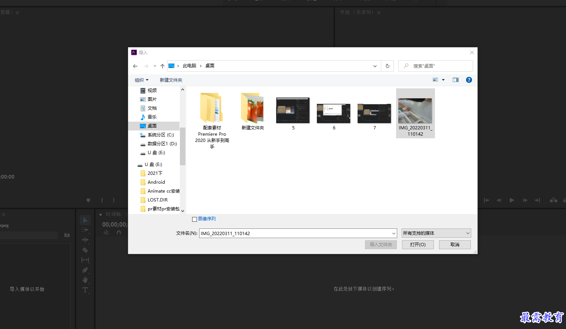Open recent locations dropdown arrow
Viewport: 566px width, 329px height.
[155, 66]
